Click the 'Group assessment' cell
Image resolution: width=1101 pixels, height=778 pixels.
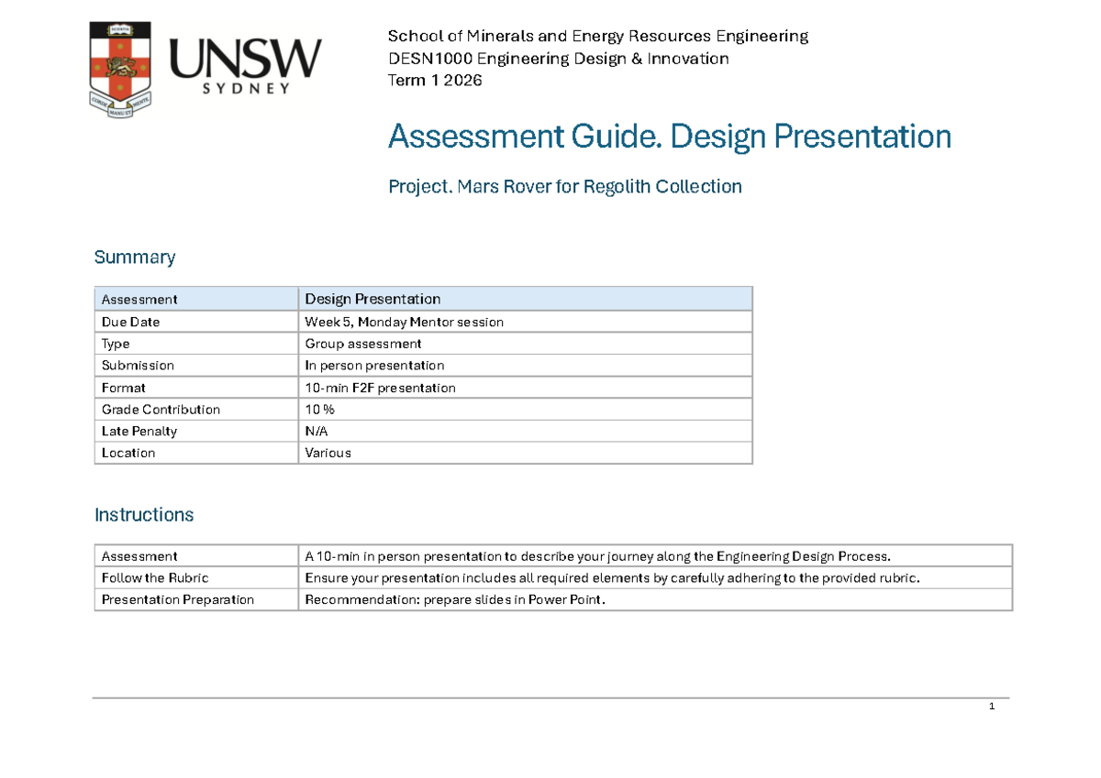(526, 344)
